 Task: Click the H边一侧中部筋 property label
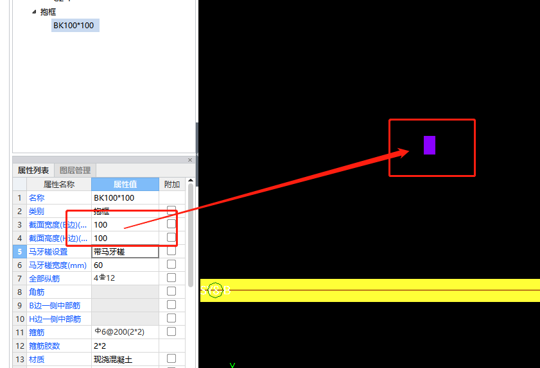point(55,319)
